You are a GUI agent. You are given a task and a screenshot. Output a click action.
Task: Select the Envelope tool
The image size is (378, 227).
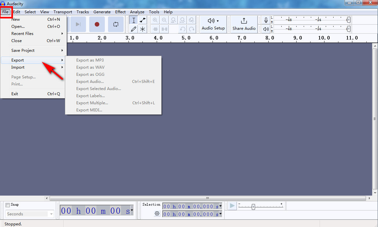pos(143,20)
